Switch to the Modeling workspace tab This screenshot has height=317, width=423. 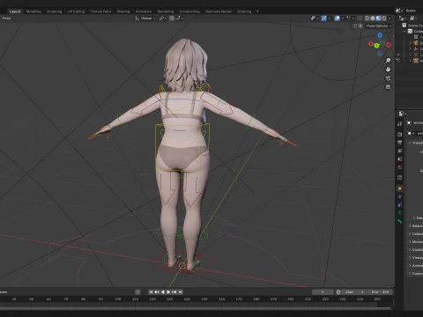tap(33, 11)
